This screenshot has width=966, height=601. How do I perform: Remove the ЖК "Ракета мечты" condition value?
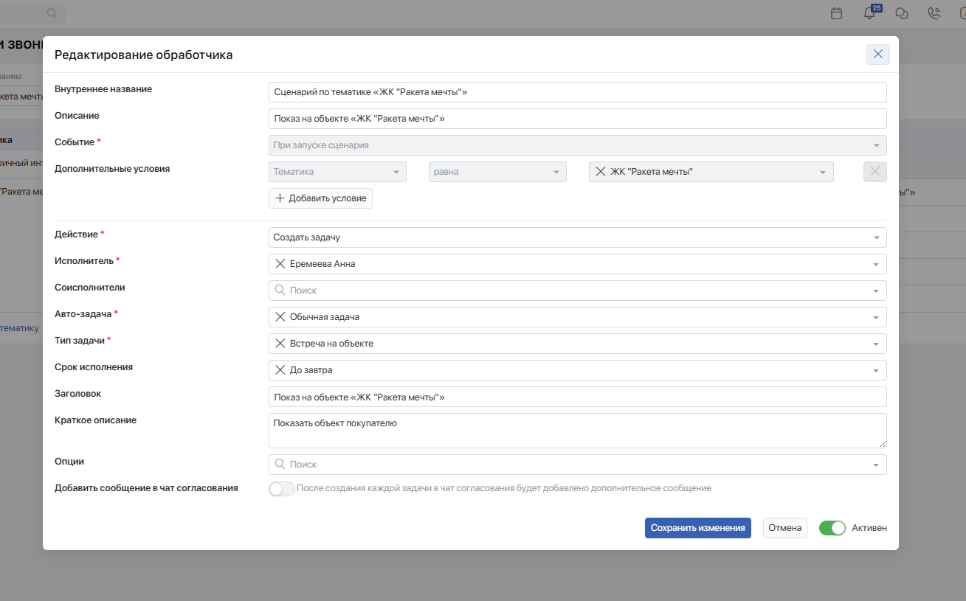click(x=600, y=172)
